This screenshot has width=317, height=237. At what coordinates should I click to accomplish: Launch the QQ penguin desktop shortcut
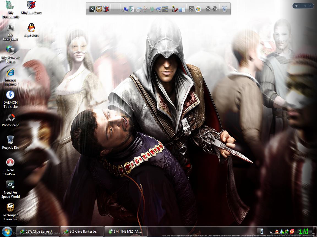pos(31,30)
